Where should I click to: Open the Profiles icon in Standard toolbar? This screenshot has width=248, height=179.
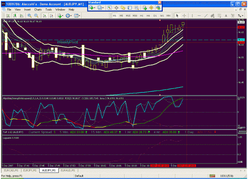coord(100,8)
